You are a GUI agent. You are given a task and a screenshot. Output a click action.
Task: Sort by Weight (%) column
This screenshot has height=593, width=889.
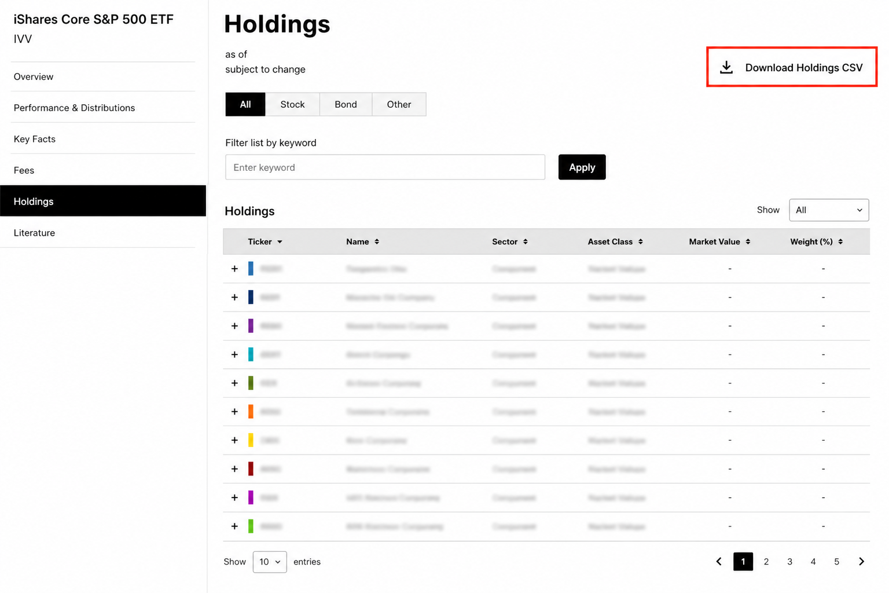click(816, 241)
